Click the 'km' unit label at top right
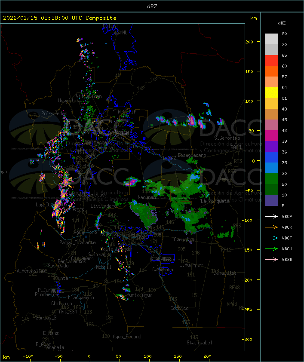This screenshot has height=362, width=304. tap(253, 18)
